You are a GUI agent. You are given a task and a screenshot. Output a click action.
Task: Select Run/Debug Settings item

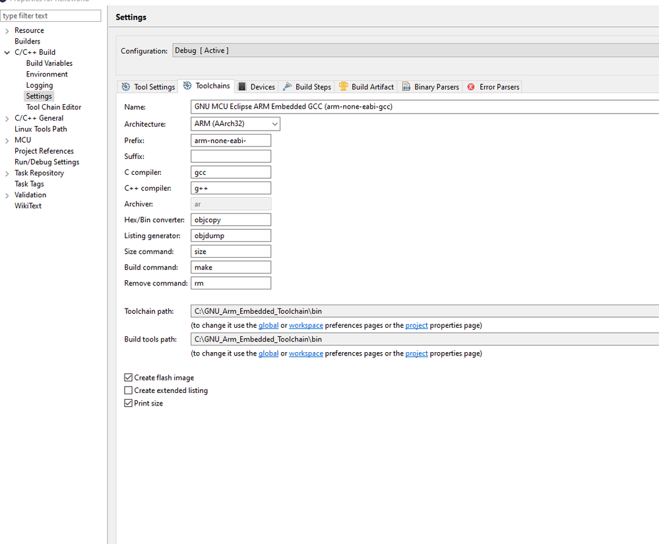[x=47, y=162]
